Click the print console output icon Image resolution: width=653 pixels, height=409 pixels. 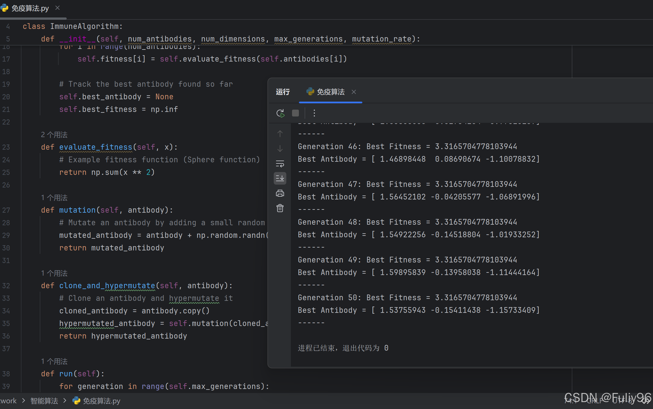[x=280, y=193]
